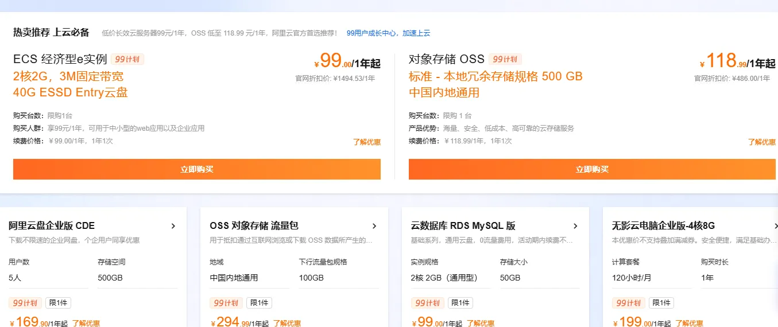Expand arrow on OSS 对象存储 流量包 card
778x327 pixels.
point(374,226)
